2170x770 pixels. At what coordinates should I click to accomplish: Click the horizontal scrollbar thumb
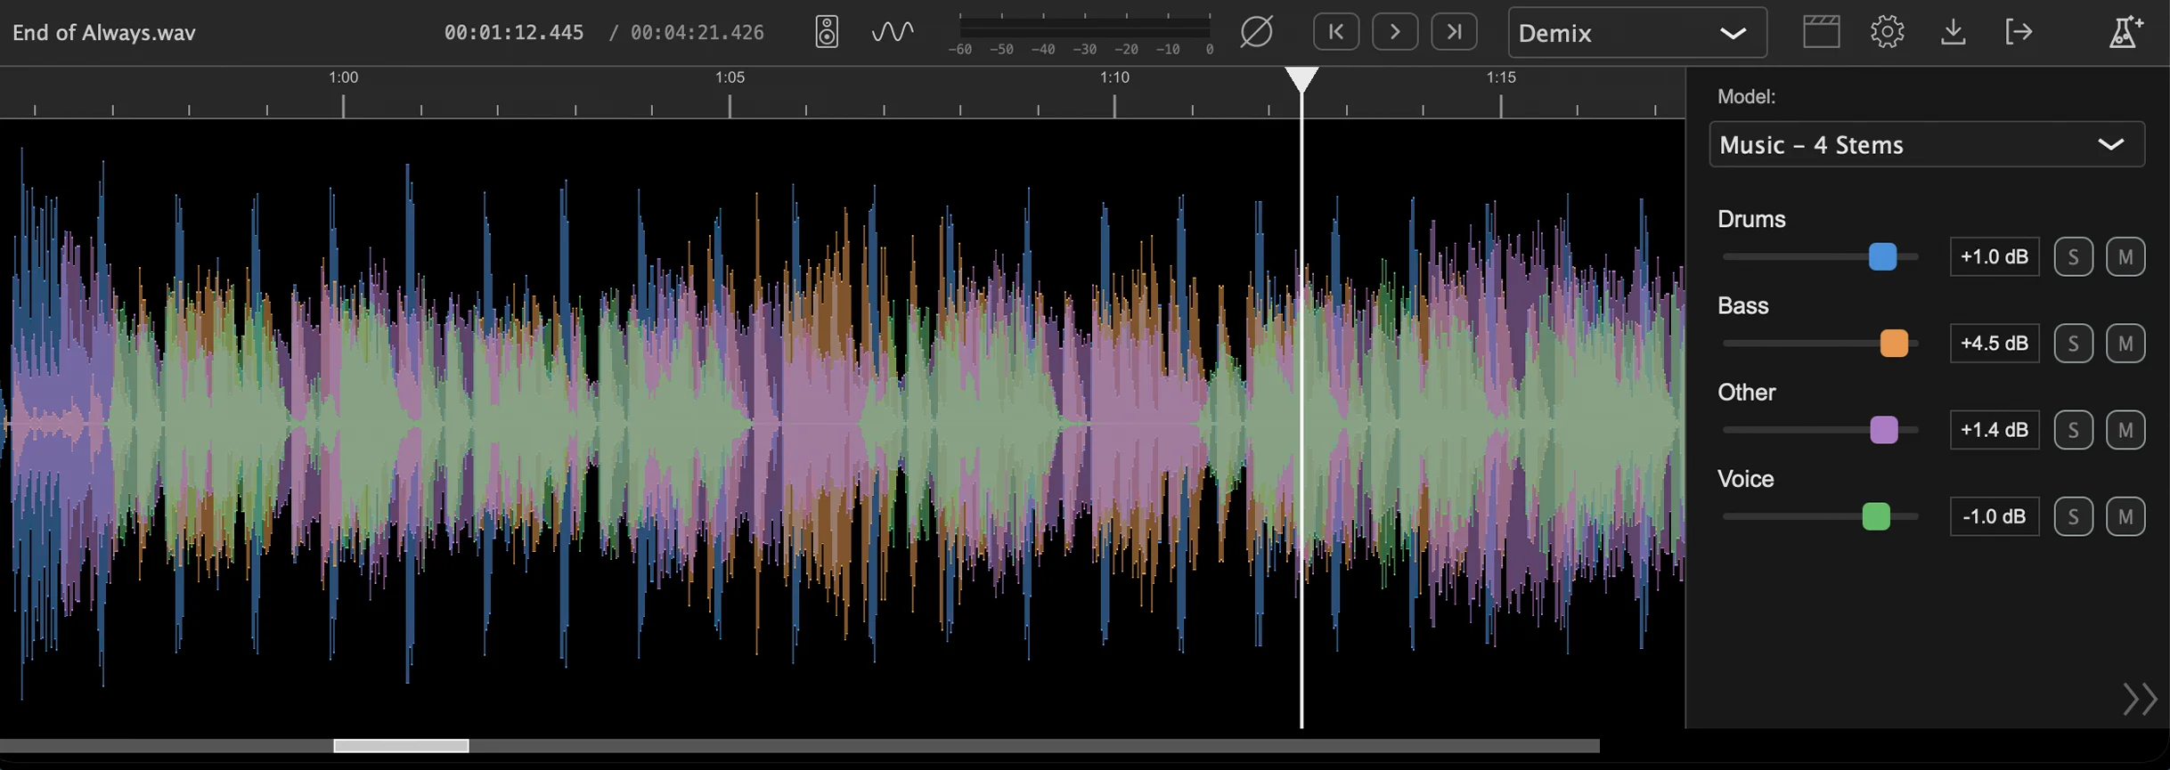401,746
